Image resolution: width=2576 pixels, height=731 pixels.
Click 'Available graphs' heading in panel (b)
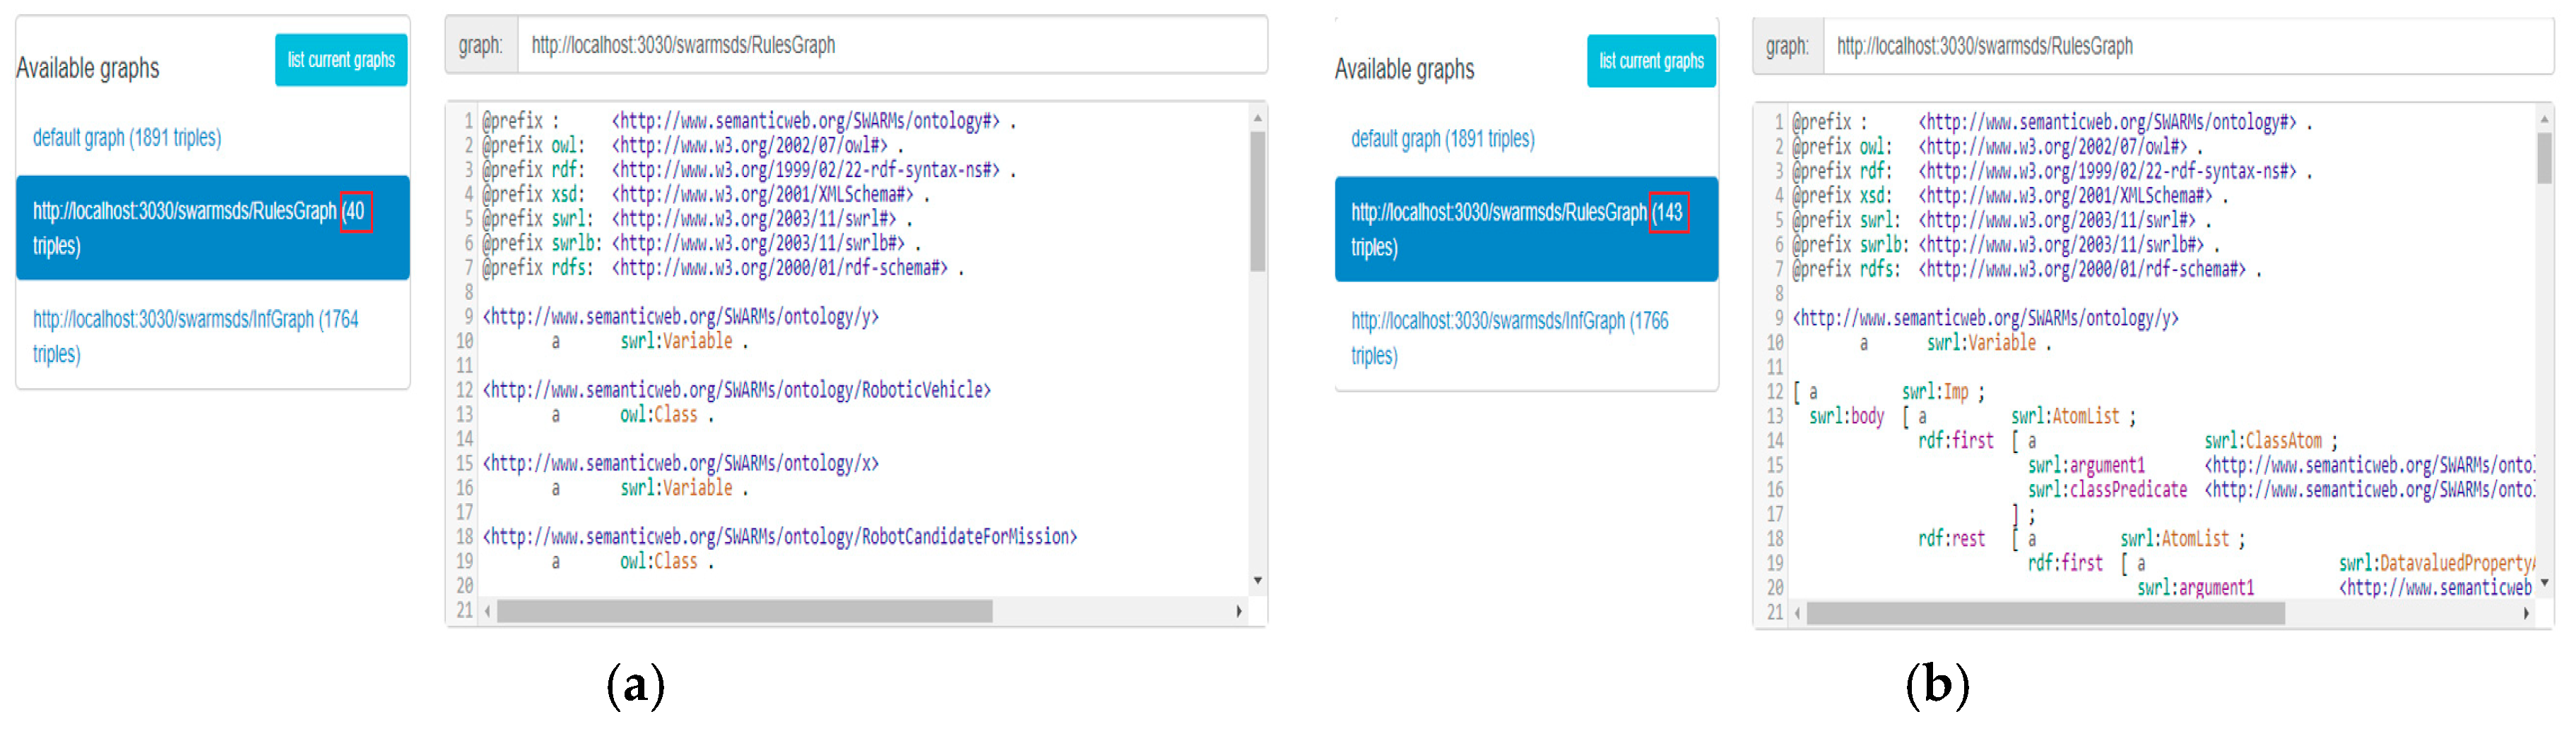pos(1404,69)
